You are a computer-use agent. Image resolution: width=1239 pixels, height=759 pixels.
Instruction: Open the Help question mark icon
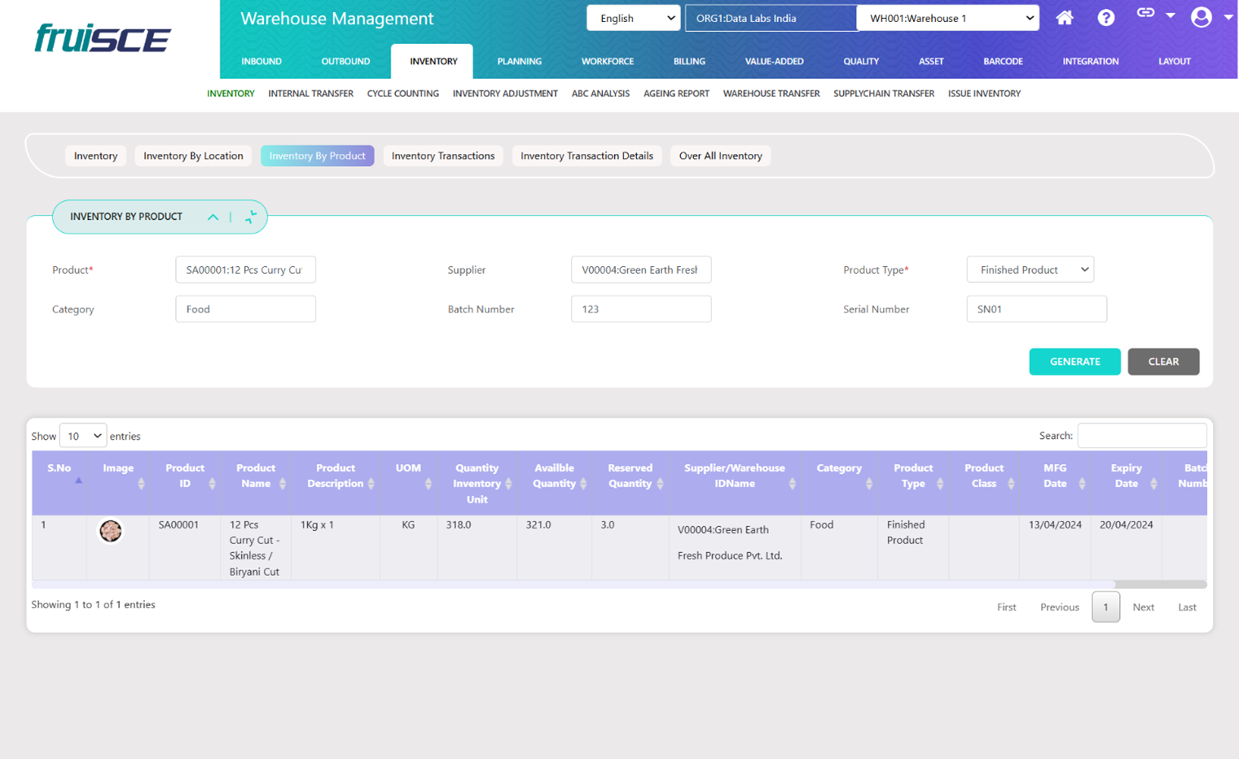click(x=1105, y=18)
